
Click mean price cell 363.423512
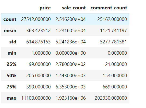(x=39, y=31)
